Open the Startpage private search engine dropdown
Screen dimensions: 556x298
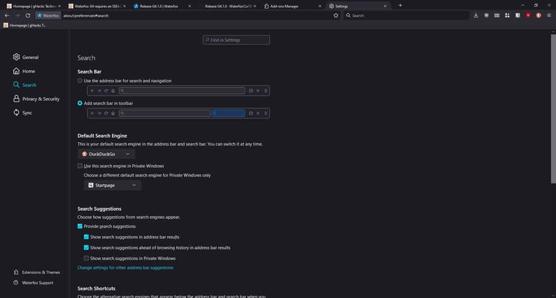point(113,185)
